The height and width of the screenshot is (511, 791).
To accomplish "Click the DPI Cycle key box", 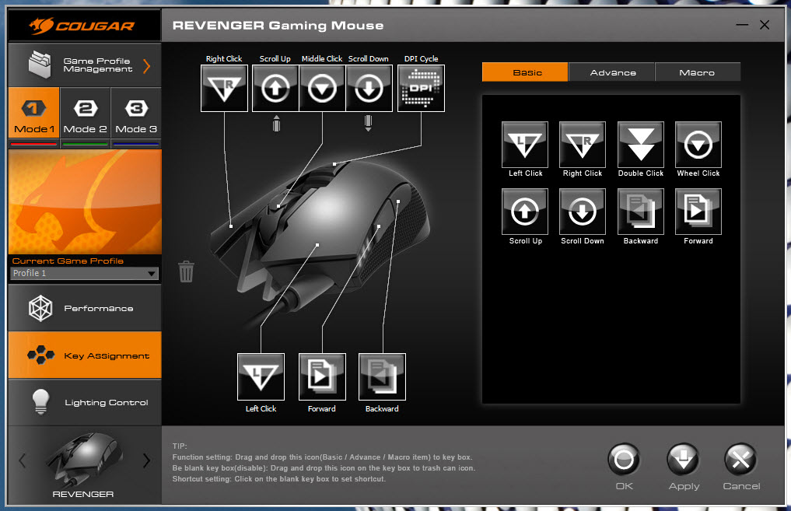I will (422, 88).
